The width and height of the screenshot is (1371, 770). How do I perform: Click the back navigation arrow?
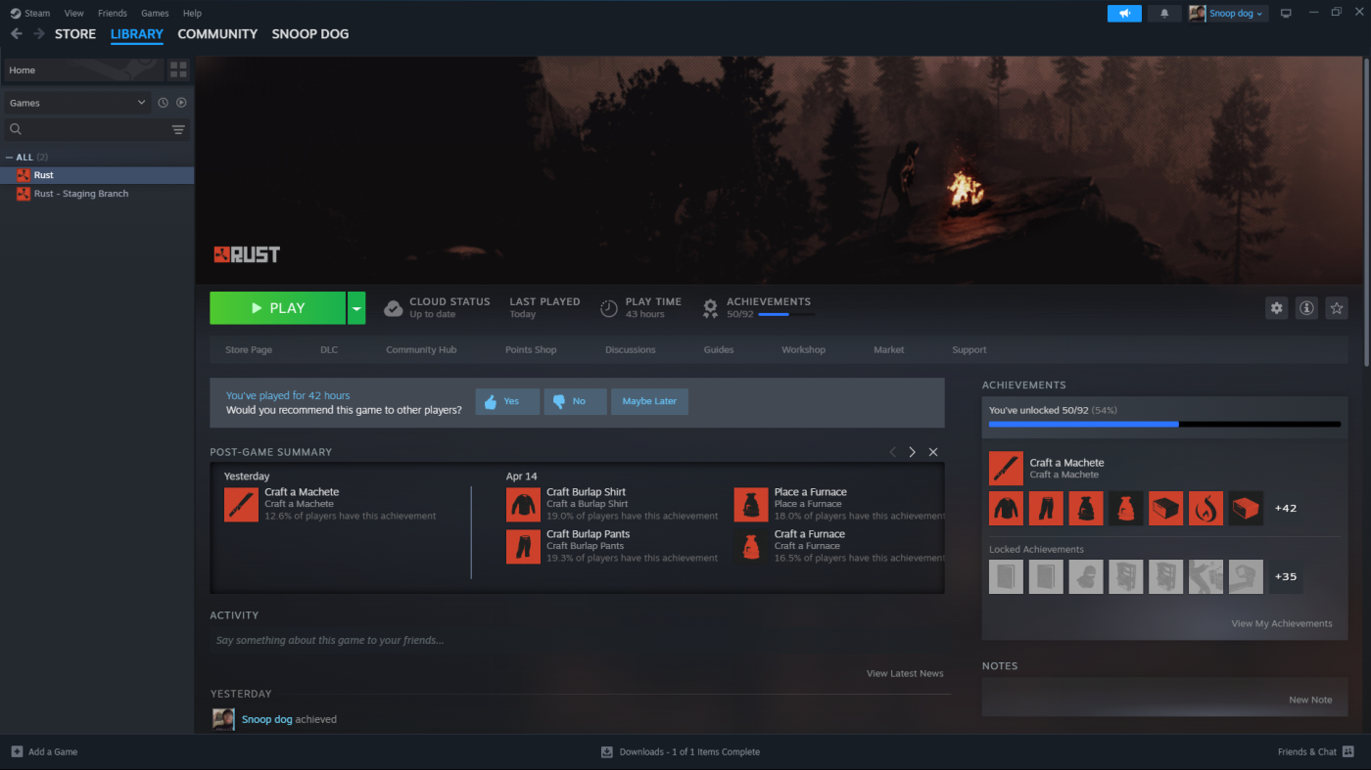16,34
